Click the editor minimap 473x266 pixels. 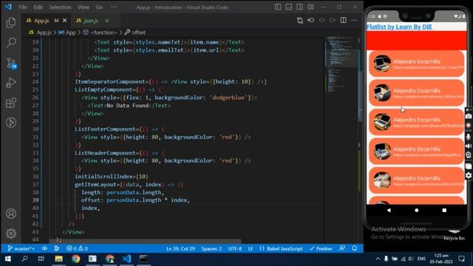(341, 65)
